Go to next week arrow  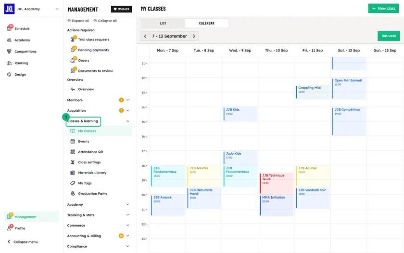coord(194,36)
